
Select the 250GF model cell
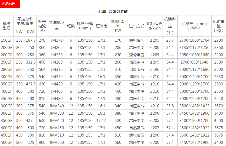click(6, 62)
